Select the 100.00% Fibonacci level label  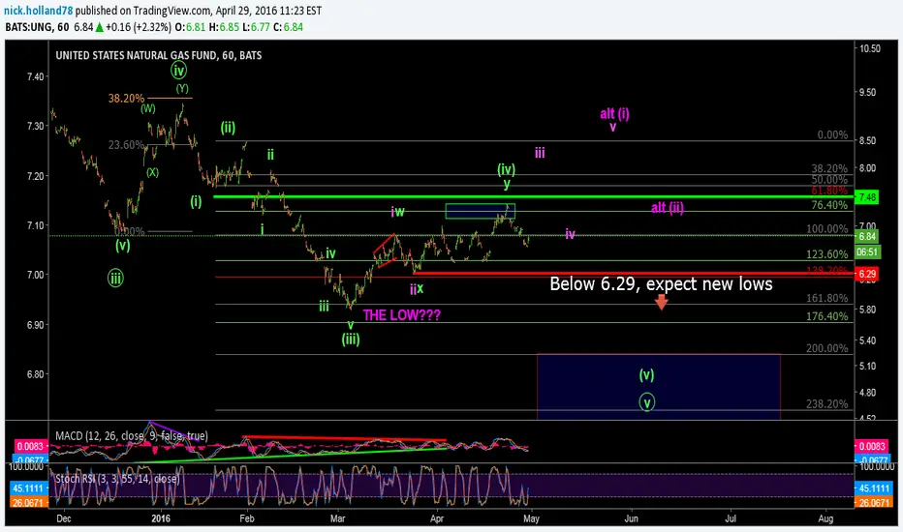point(827,229)
